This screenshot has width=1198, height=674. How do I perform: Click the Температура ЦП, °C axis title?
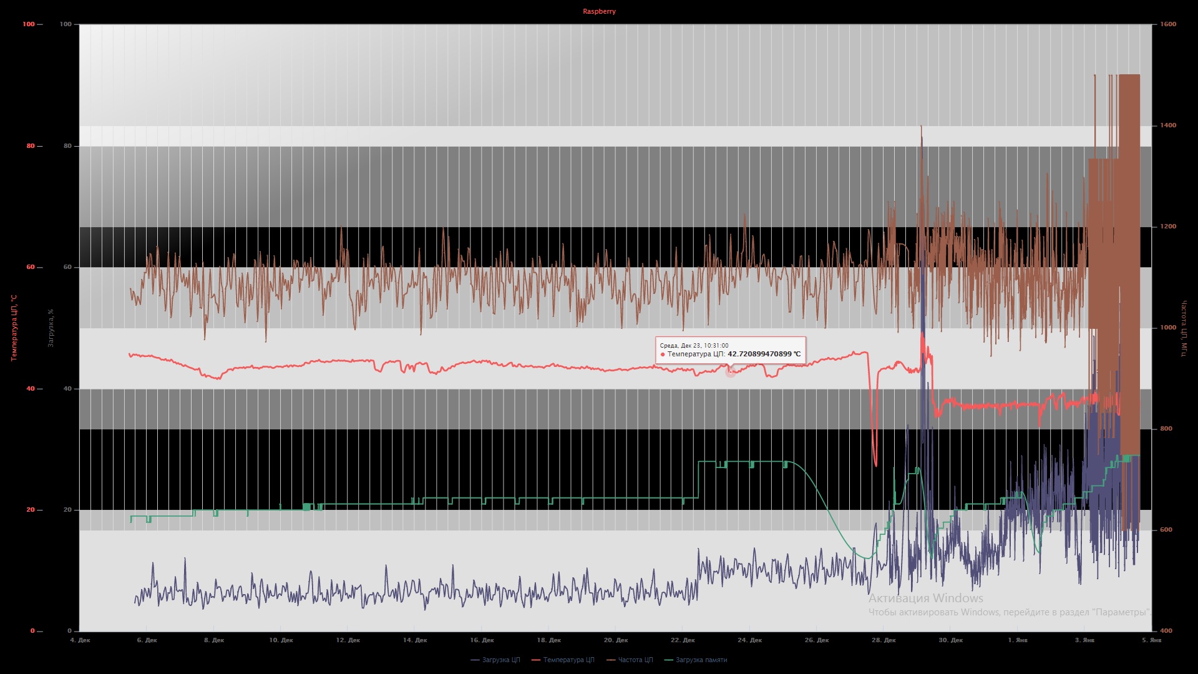14,328
